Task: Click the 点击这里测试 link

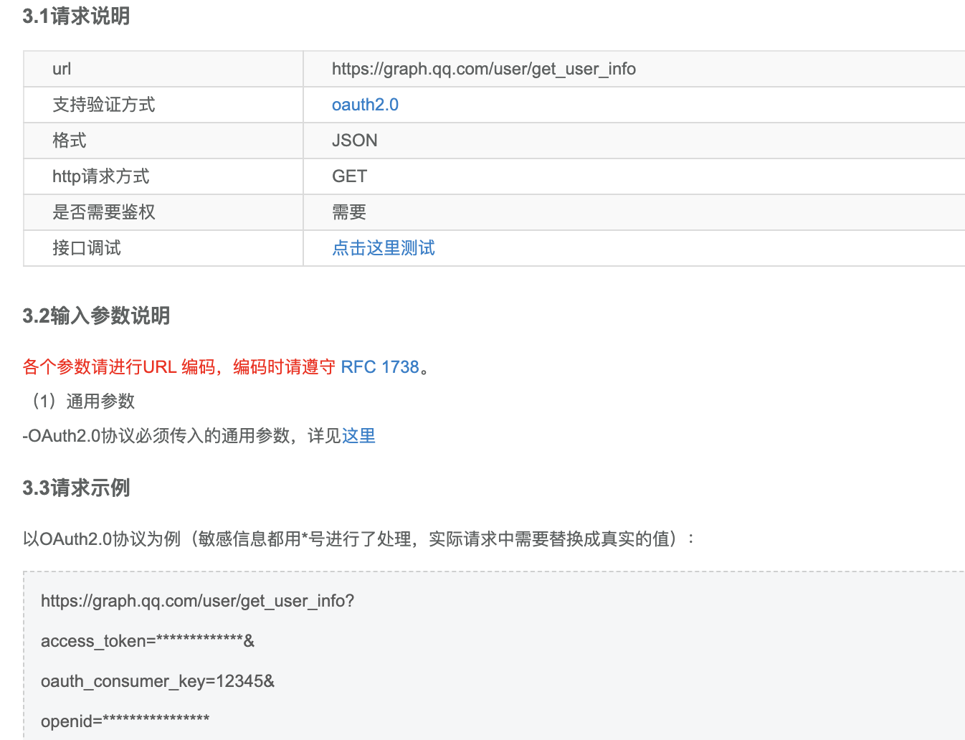Action: coord(384,248)
